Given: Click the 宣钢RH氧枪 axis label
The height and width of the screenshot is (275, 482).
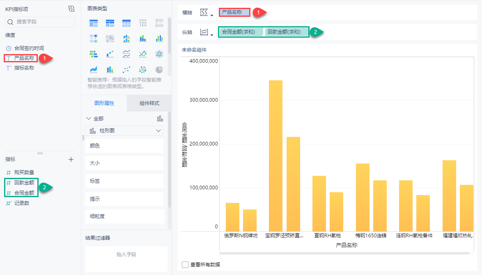Looking at the screenshot, I should click(327, 236).
